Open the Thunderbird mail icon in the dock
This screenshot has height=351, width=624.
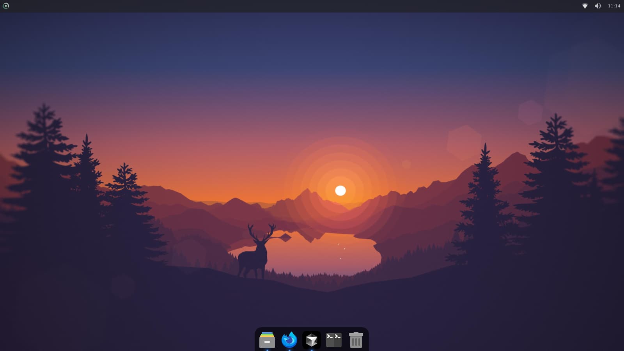pyautogui.click(x=289, y=340)
